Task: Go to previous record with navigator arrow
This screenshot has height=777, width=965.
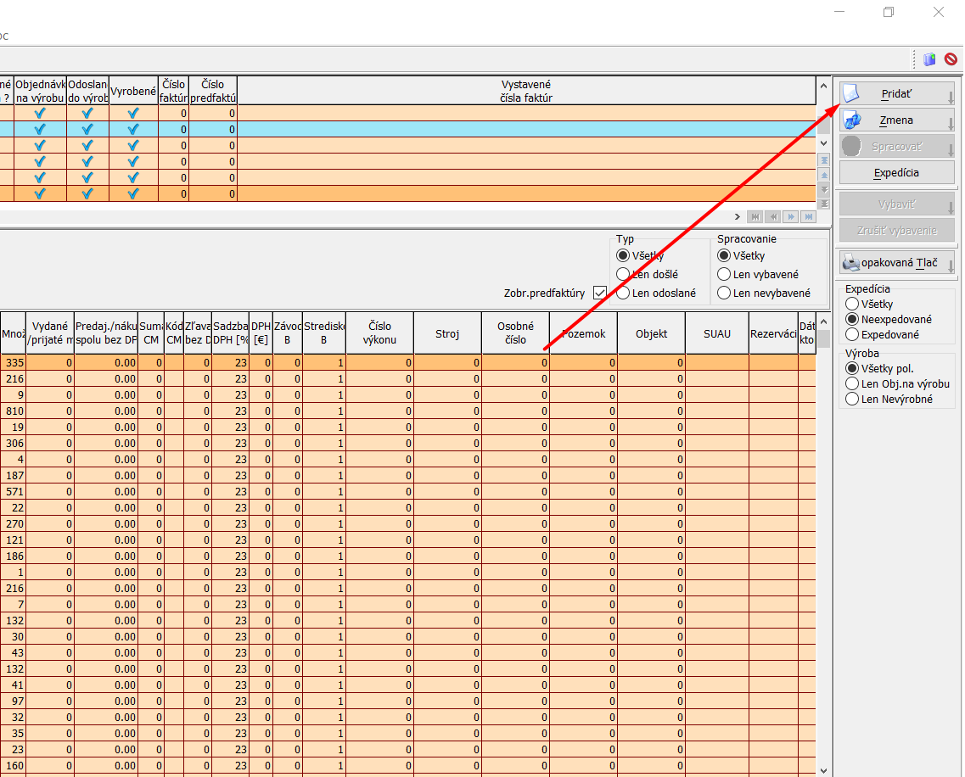Action: point(773,217)
